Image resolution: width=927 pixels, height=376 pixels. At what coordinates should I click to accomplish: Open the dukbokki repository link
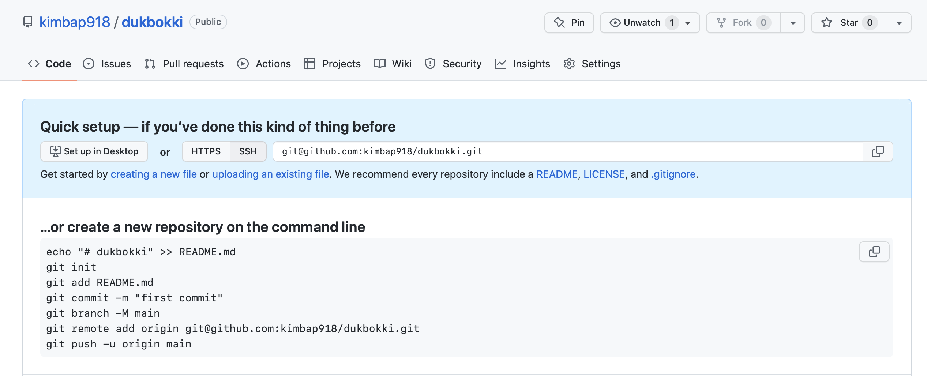tap(152, 22)
